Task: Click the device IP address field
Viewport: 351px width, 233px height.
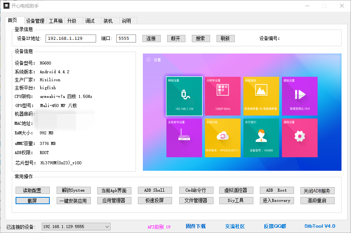Action: [x=71, y=38]
